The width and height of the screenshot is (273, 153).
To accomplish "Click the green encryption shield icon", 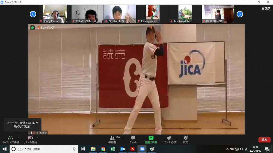I will pyautogui.click(x=32, y=27).
